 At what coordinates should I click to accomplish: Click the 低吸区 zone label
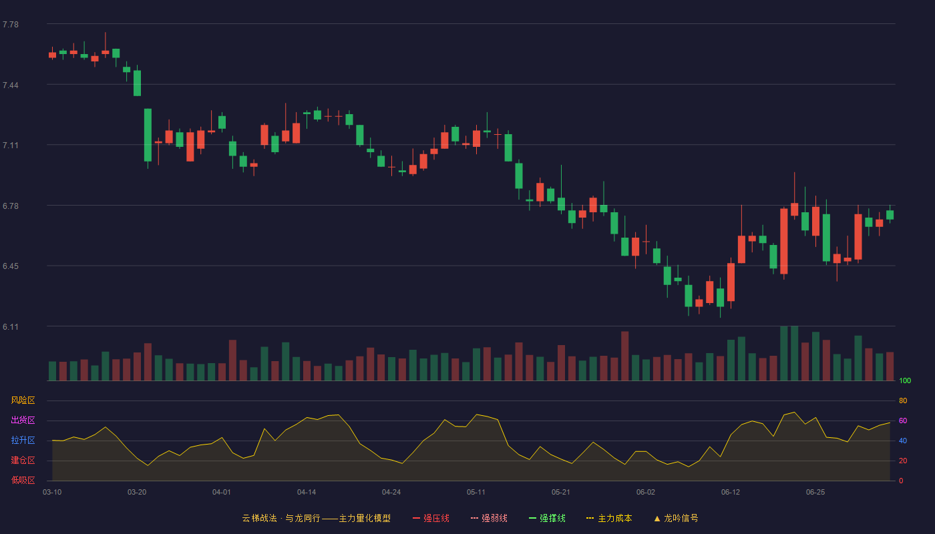tap(23, 481)
